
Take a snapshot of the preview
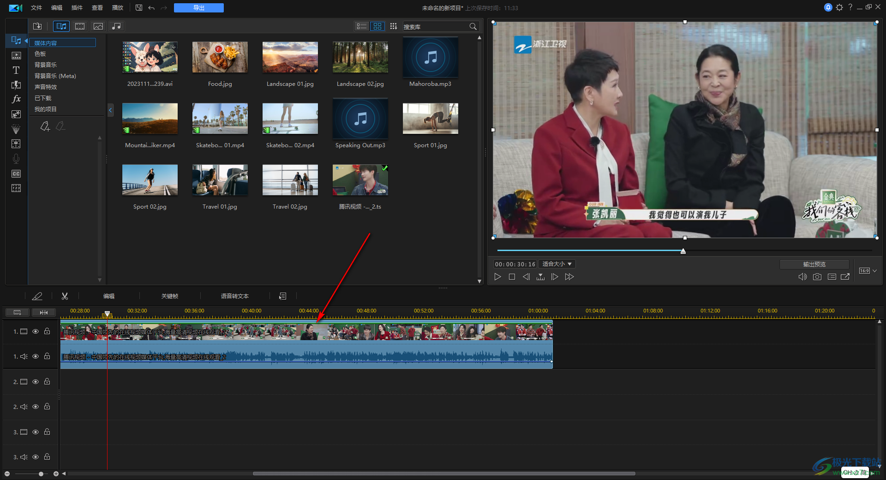[817, 276]
